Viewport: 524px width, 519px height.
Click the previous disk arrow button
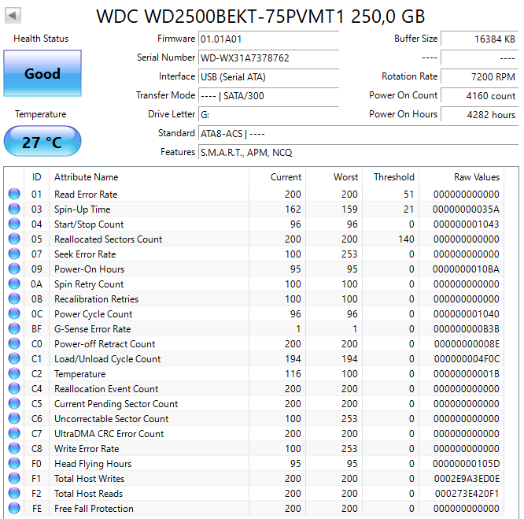tap(13, 16)
